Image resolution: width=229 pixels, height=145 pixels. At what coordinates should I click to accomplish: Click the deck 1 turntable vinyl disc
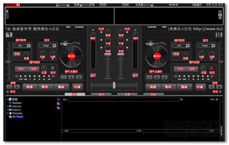[72, 56]
